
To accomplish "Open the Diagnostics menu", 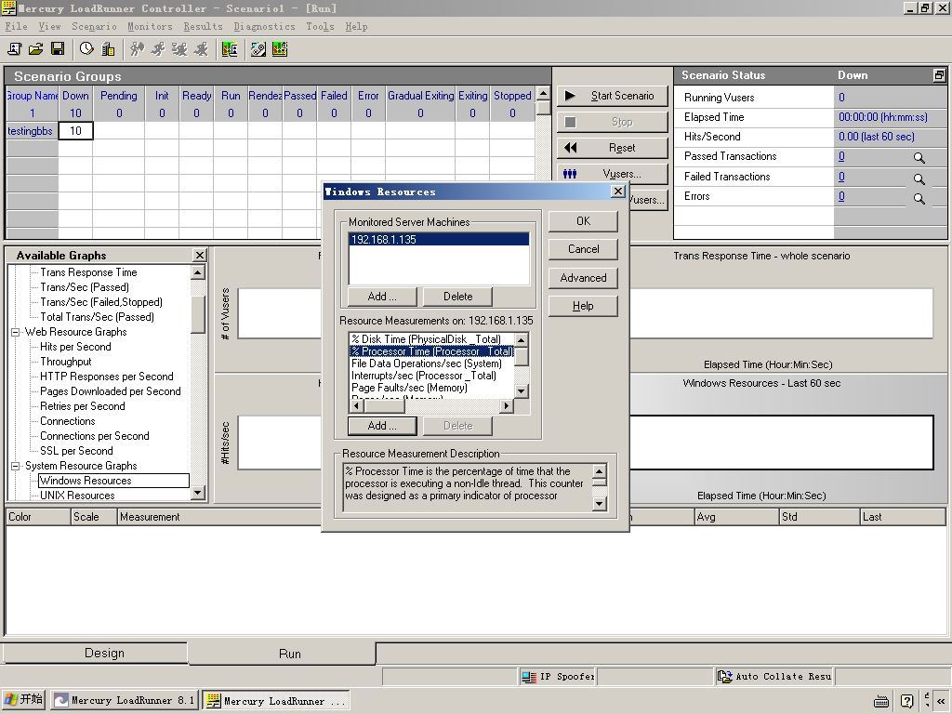I will click(x=264, y=26).
